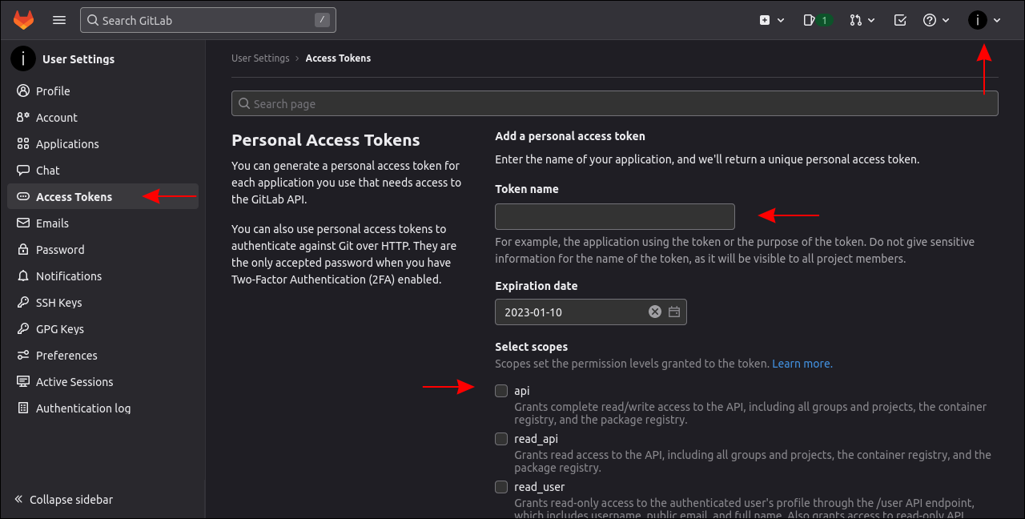Click the Token name input field
The width and height of the screenshot is (1025, 519).
pos(614,216)
